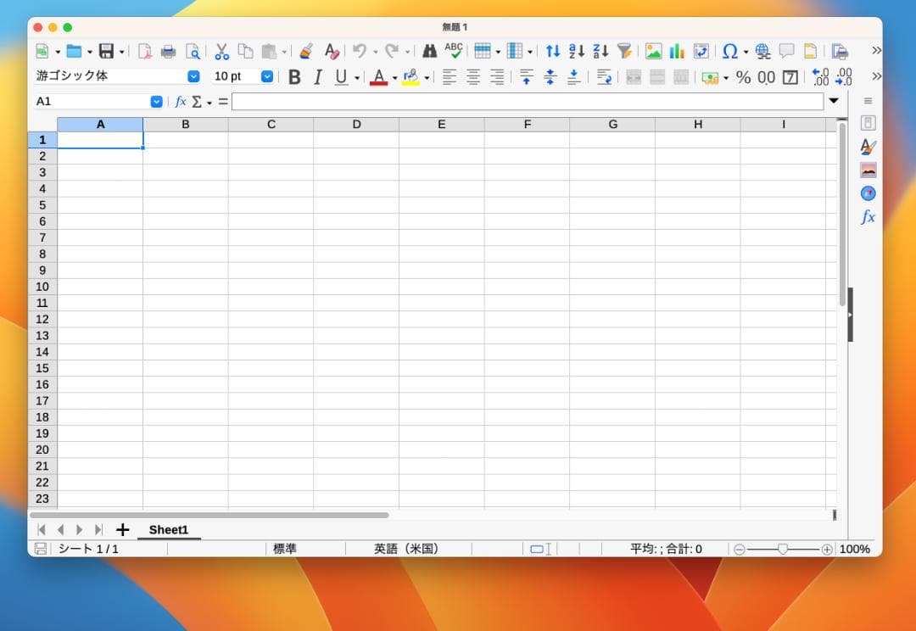Click the Find & Replace binoculars icon
Screen dimensions: 916x631
(430, 51)
